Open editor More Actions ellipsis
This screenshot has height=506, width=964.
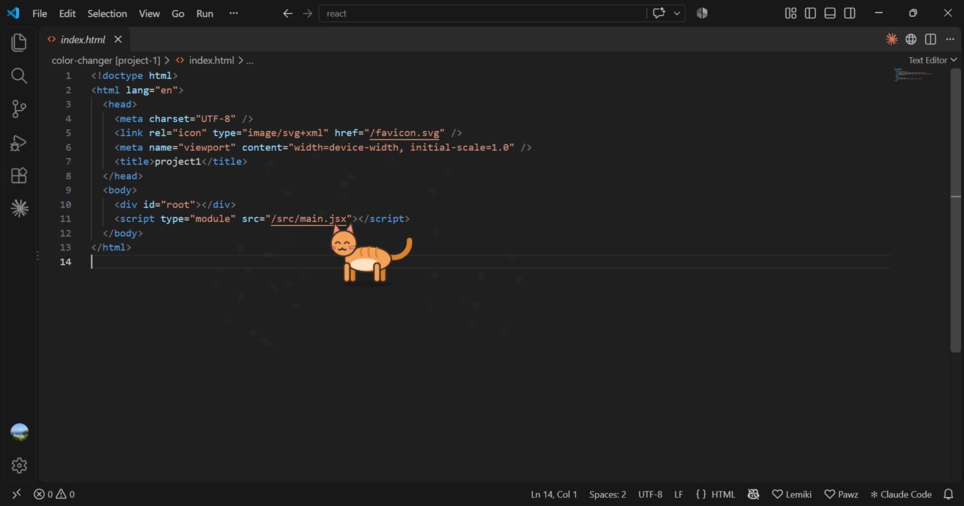950,39
